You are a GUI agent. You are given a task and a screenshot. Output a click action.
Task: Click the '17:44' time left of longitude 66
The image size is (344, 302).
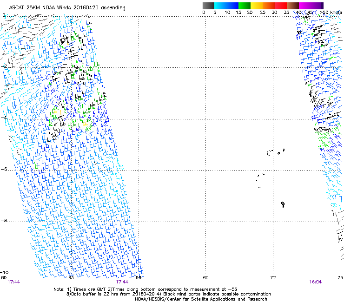pyautogui.click(x=122, y=282)
